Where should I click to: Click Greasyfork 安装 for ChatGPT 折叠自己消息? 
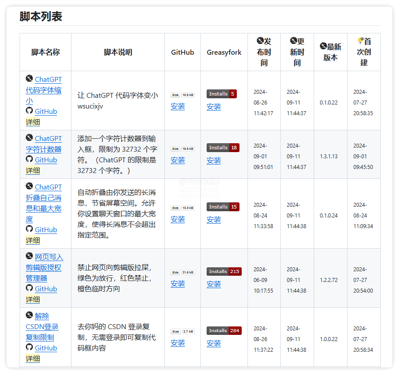214,219
